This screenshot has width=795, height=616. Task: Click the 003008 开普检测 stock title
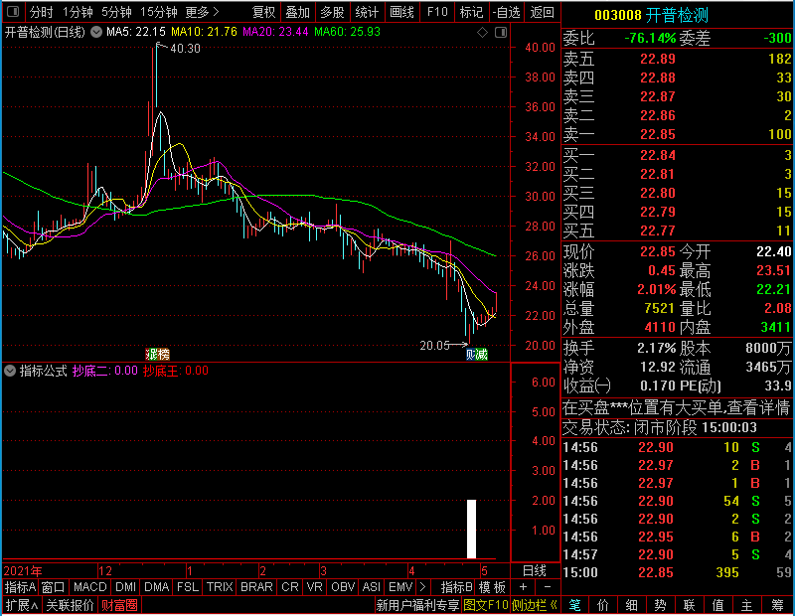[651, 15]
